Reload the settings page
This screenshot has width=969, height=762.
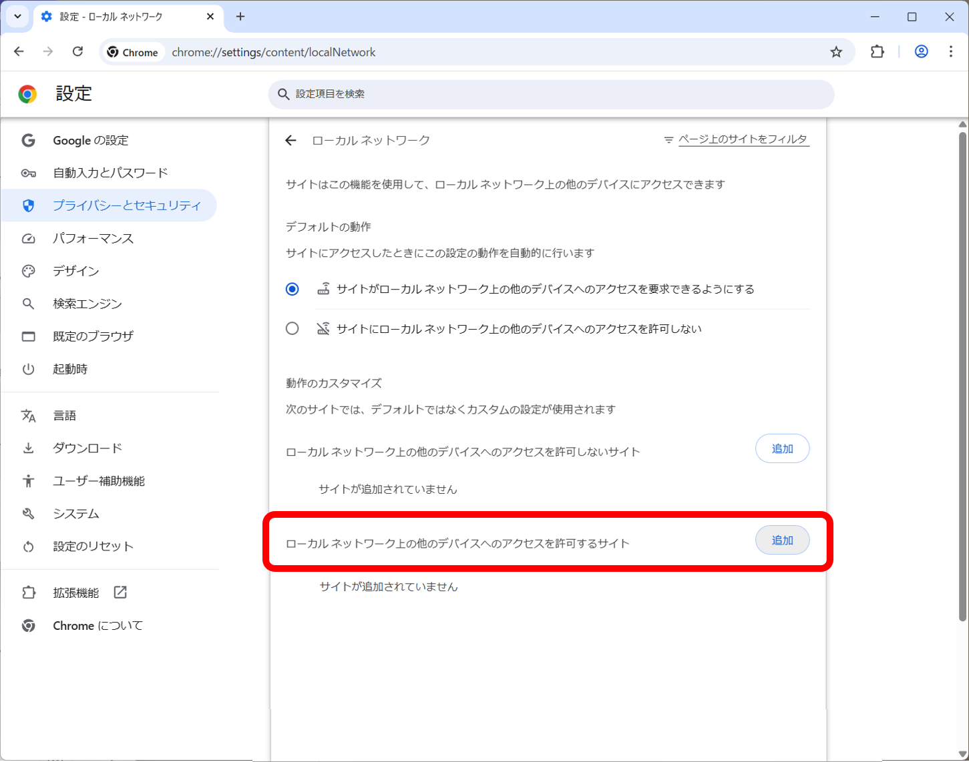point(77,51)
